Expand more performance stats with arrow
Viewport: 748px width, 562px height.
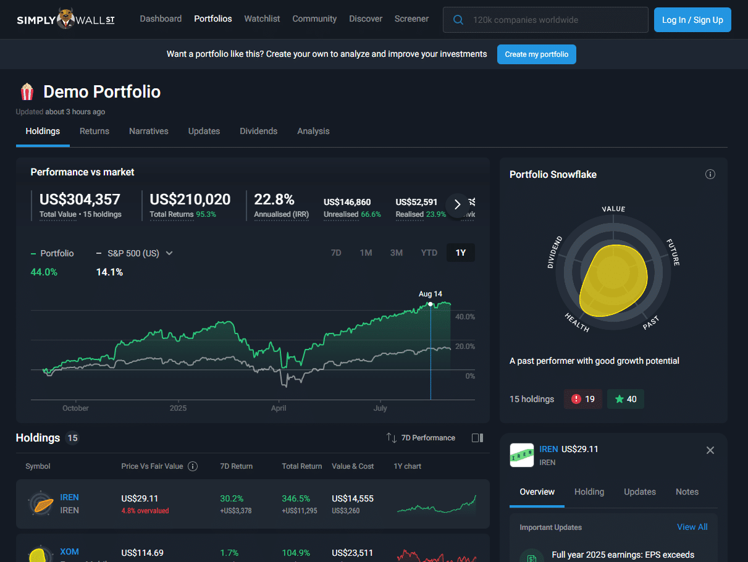[457, 204]
